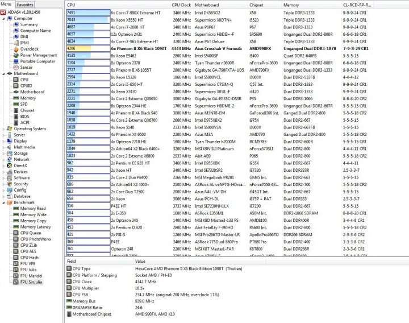Select the 4x Core i7-2600 HT row
This screenshot has width=409, height=323.
point(216,27)
